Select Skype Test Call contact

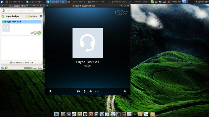tap(22, 22)
